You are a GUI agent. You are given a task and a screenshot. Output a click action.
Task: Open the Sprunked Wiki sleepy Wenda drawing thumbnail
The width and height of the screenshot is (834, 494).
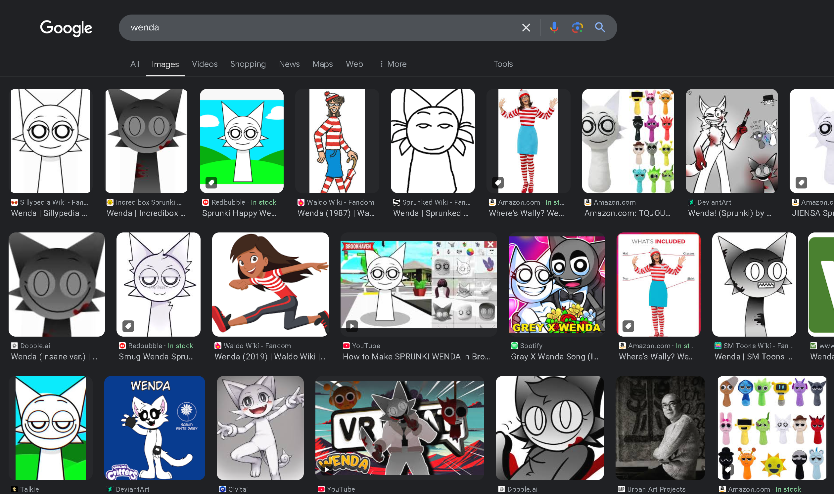click(x=433, y=141)
